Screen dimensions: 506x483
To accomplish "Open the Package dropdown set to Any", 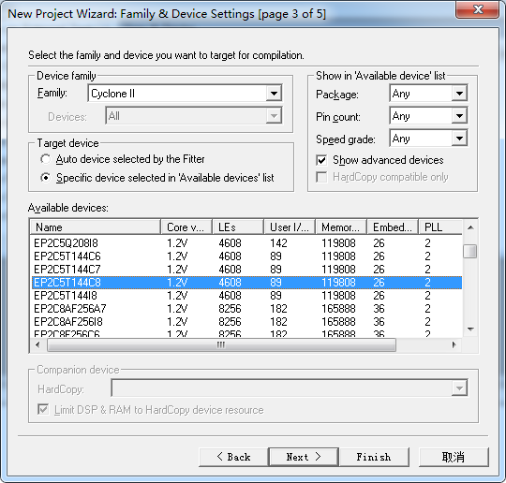I will [428, 94].
